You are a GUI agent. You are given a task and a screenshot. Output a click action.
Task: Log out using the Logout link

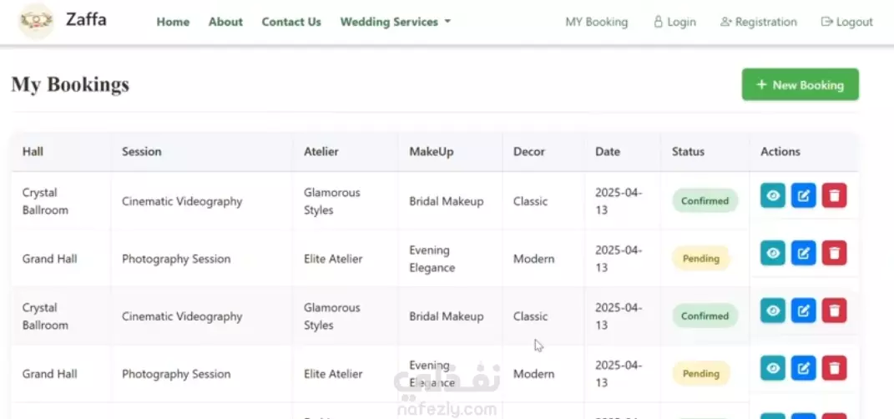coord(846,22)
